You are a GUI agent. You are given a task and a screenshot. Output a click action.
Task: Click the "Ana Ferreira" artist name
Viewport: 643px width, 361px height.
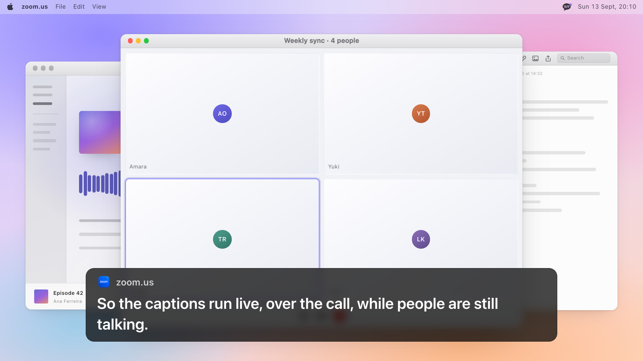click(x=68, y=301)
